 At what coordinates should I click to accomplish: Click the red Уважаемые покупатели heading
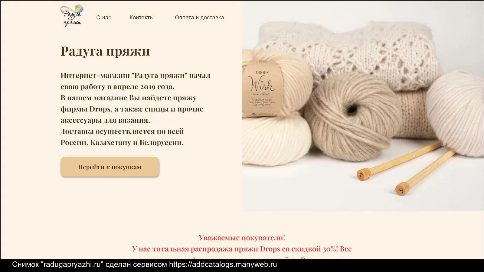(x=242, y=238)
